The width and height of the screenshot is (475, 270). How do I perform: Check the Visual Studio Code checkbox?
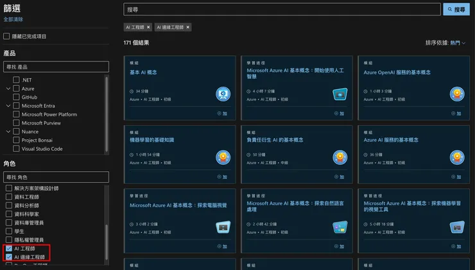pos(16,149)
